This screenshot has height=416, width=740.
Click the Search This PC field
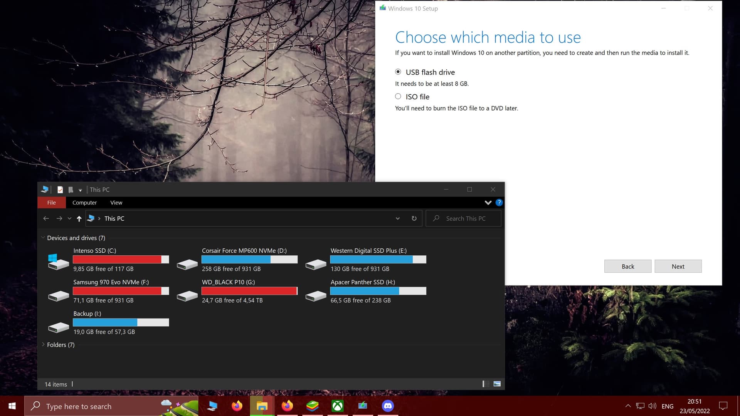[x=466, y=218]
